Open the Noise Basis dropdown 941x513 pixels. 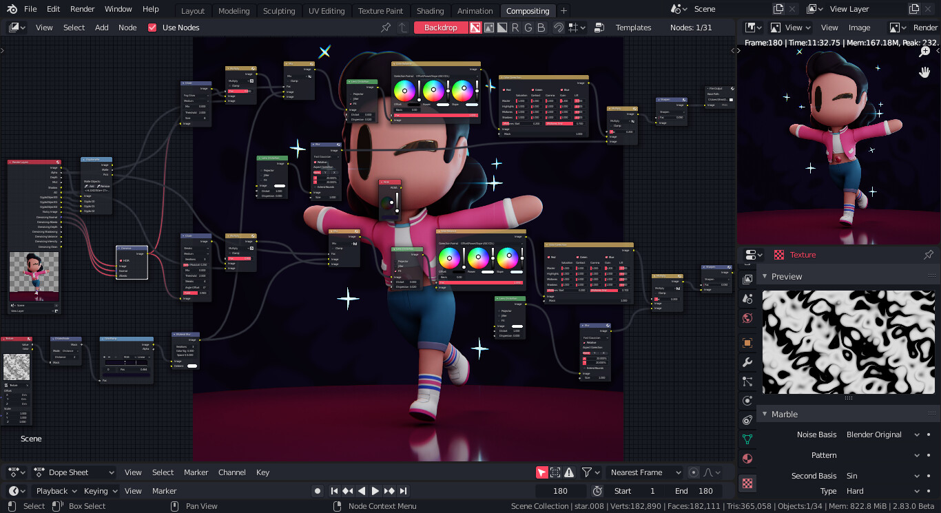(882, 435)
